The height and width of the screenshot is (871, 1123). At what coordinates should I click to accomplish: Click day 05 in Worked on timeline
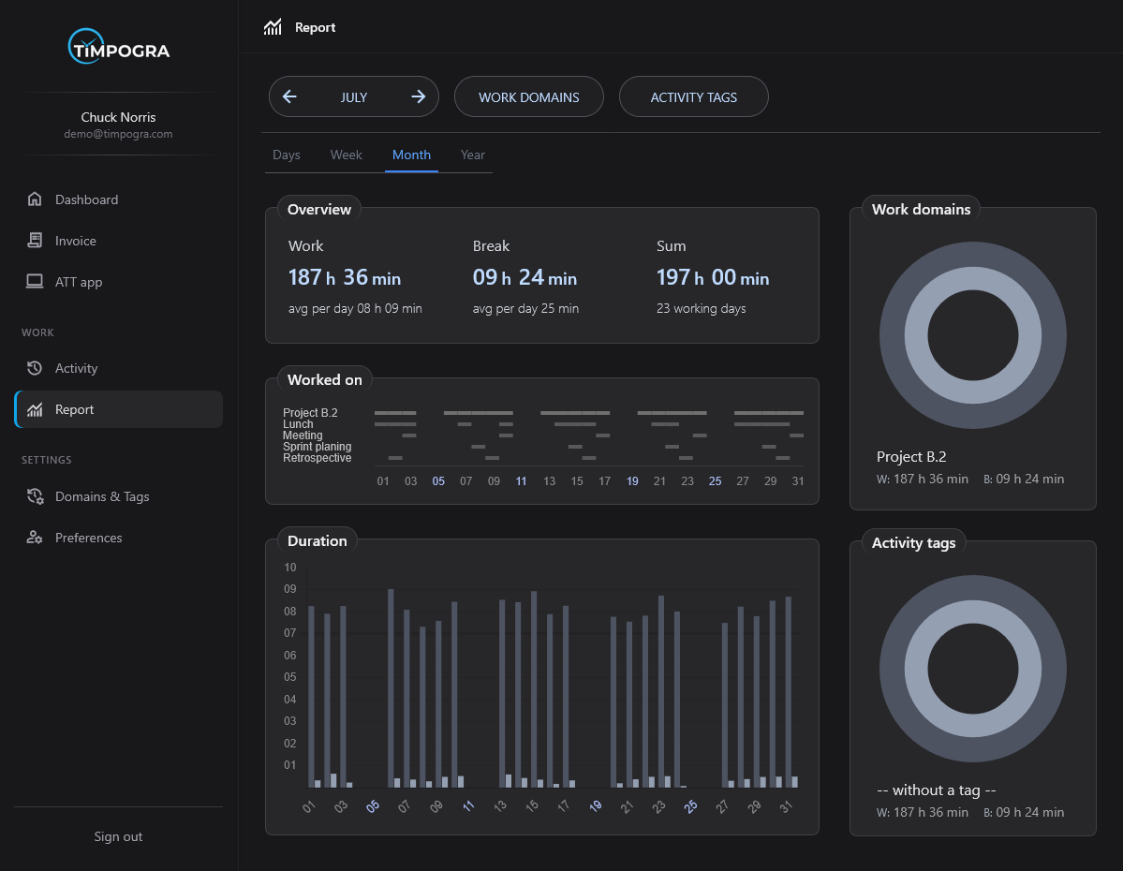(438, 481)
